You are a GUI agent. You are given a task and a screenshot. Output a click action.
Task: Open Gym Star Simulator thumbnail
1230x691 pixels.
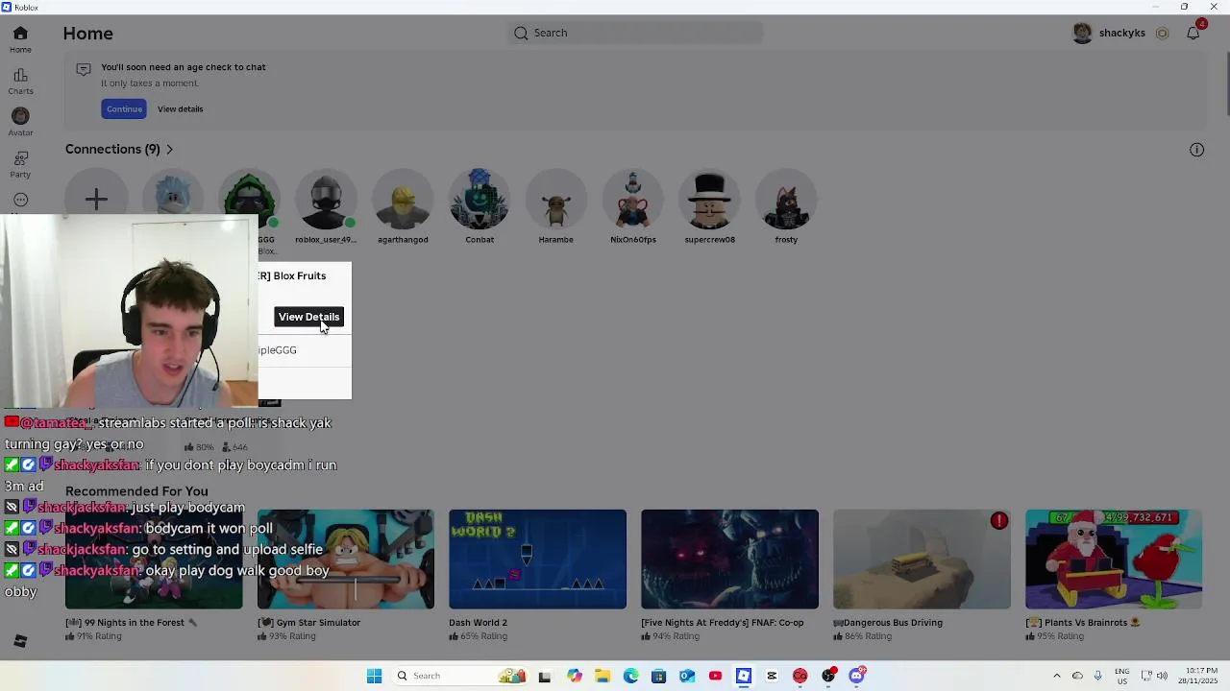[x=345, y=560]
